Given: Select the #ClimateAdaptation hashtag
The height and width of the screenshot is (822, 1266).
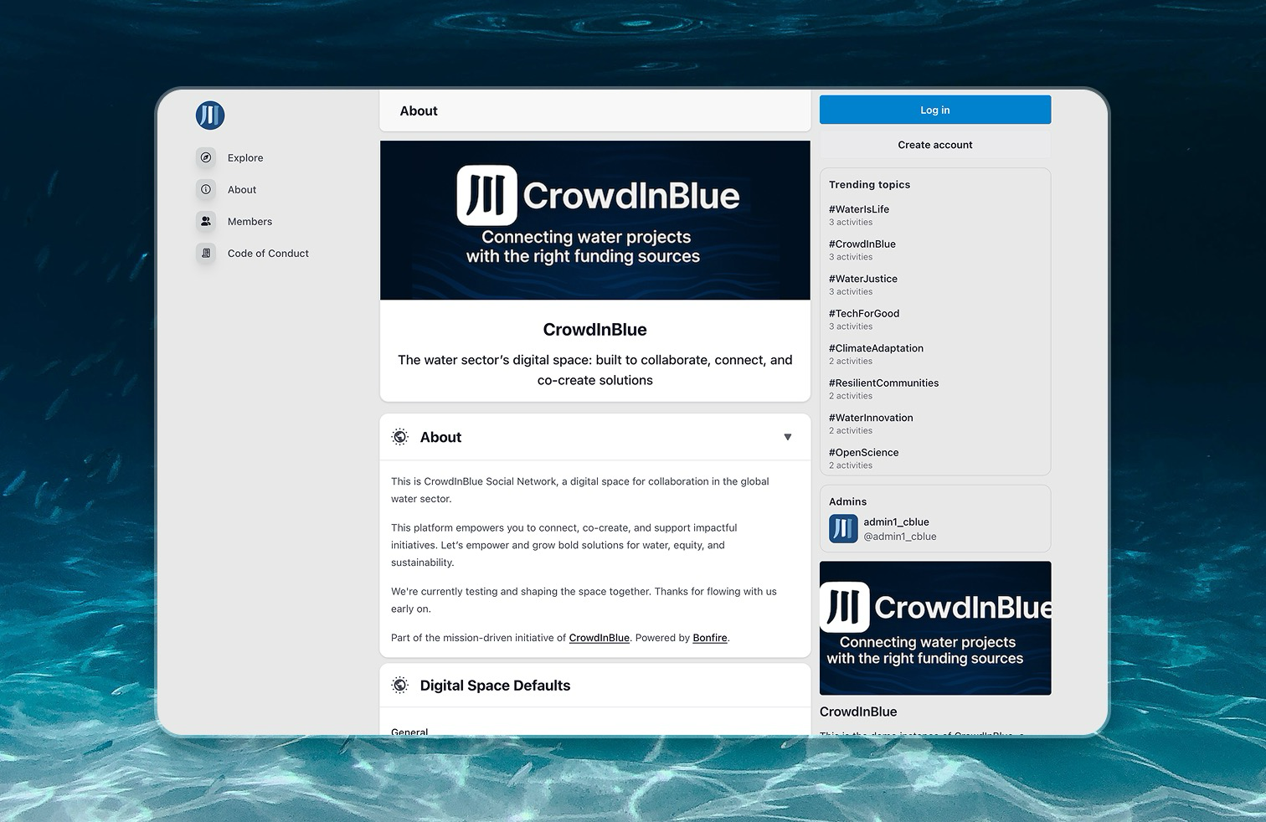Looking at the screenshot, I should 876,348.
